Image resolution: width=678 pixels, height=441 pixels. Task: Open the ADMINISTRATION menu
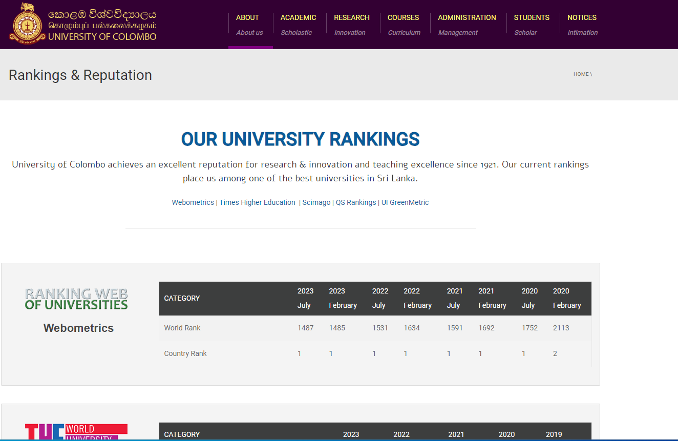(467, 17)
